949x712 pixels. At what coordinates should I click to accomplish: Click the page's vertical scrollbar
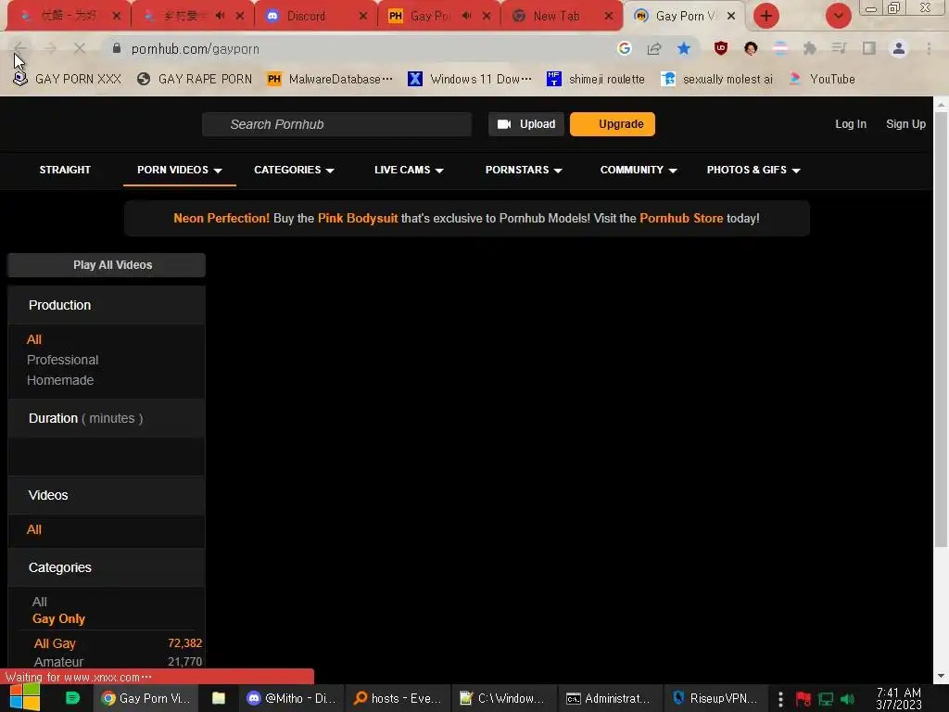[941, 327]
